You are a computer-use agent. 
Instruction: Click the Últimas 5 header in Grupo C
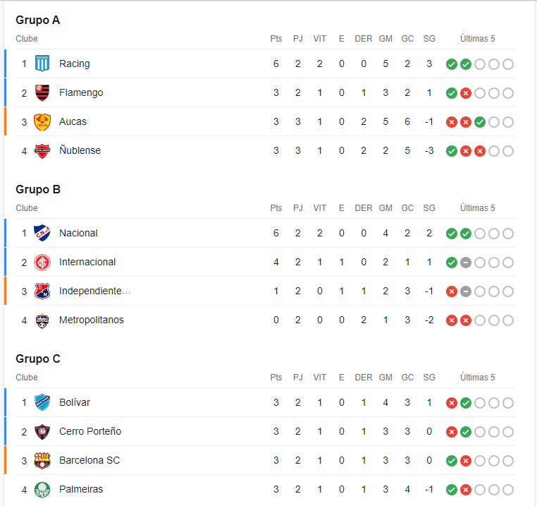point(477,378)
